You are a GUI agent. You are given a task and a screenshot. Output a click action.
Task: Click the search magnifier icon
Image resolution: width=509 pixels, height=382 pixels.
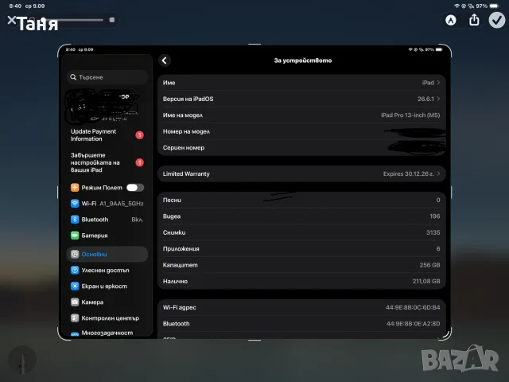[73, 77]
